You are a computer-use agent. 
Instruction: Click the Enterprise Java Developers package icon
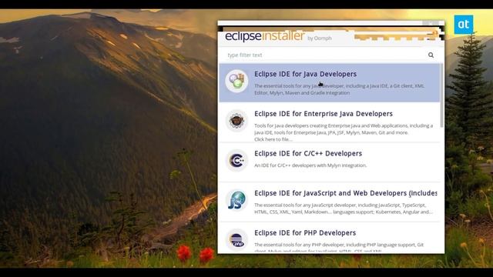point(236,121)
